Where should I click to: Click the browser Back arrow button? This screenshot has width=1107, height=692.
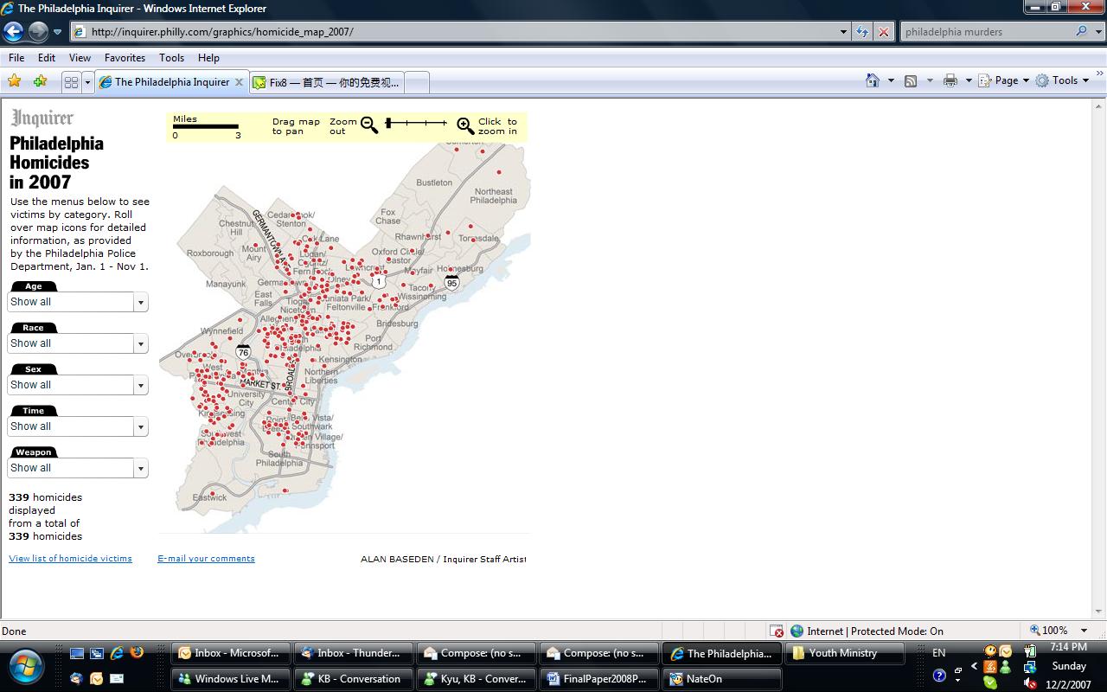pyautogui.click(x=13, y=32)
